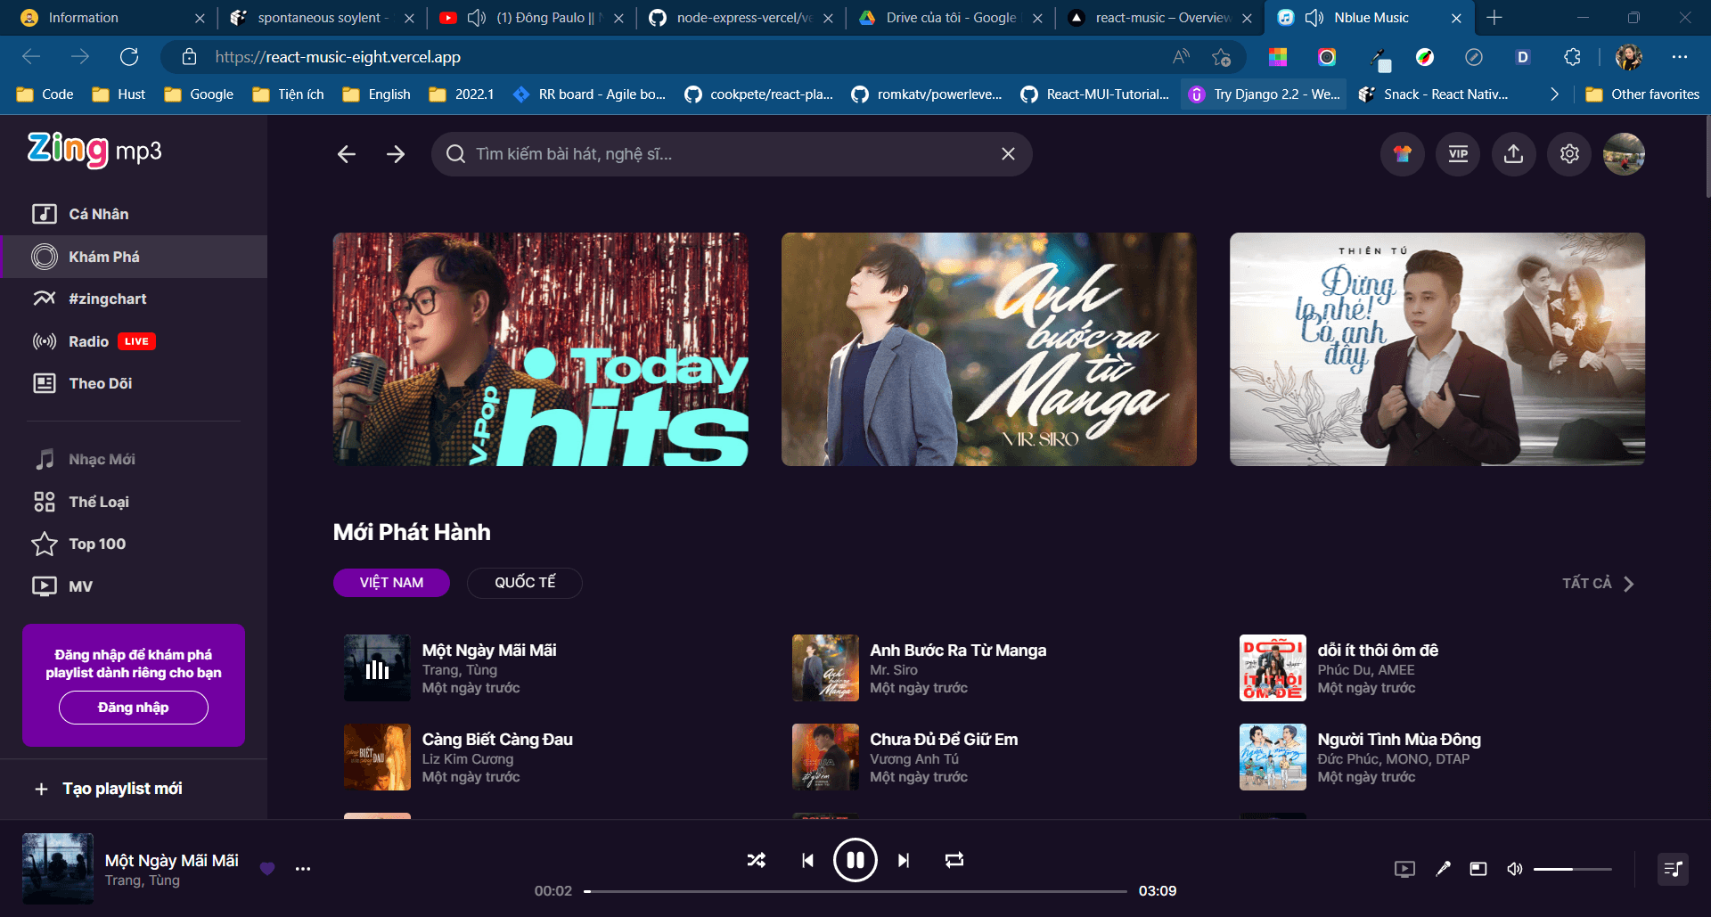Viewport: 1711px width, 917px height.
Task: Open Anh Bước Ra Từ Manga banner
Action: coord(989,349)
